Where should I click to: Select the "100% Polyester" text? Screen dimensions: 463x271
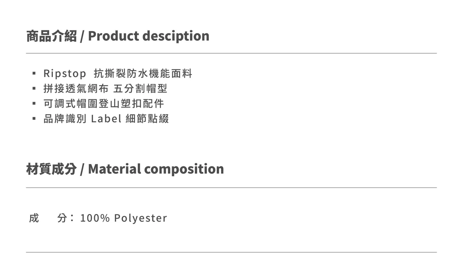tap(123, 218)
